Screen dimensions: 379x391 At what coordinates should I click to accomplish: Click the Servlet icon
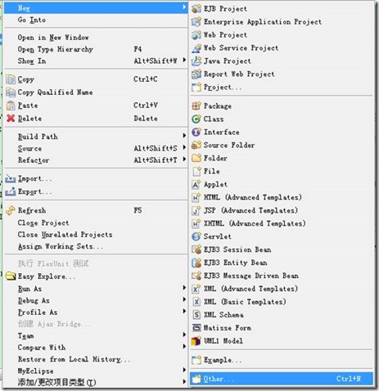tap(196, 236)
